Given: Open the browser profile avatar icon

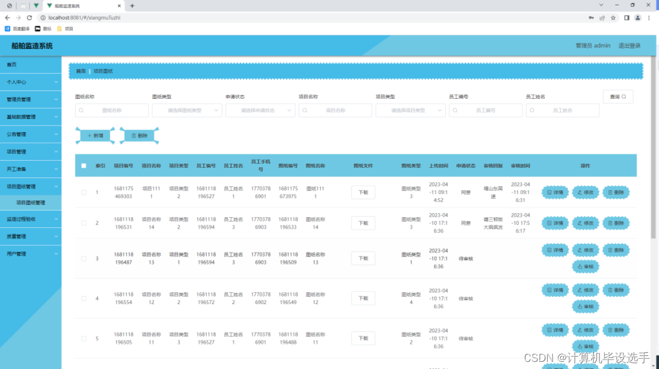Looking at the screenshot, I should click(x=638, y=18).
